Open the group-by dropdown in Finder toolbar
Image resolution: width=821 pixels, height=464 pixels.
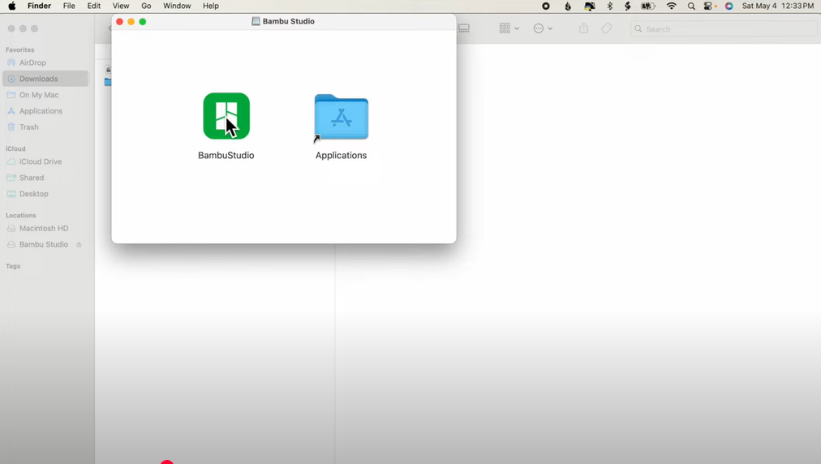point(509,28)
